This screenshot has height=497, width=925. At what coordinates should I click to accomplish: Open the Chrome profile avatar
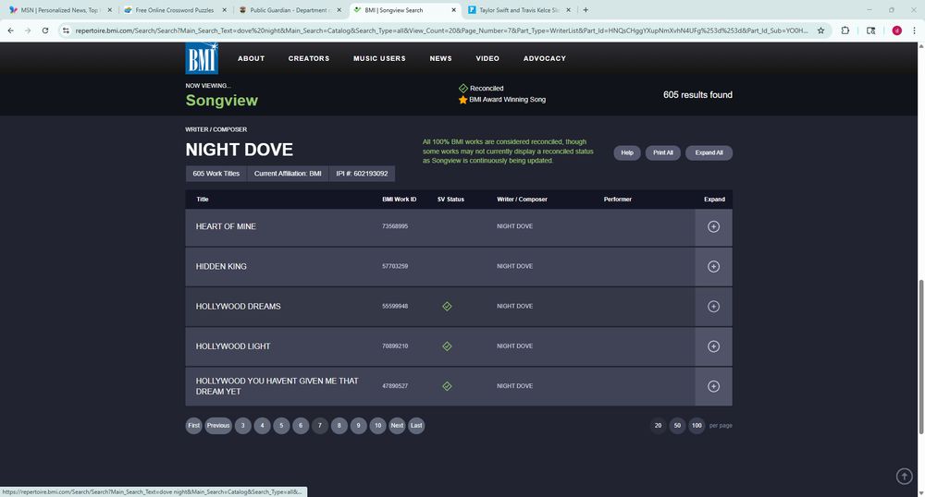click(896, 30)
